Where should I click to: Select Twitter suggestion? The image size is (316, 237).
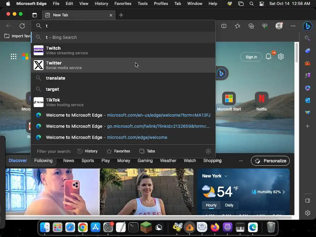click(x=123, y=65)
